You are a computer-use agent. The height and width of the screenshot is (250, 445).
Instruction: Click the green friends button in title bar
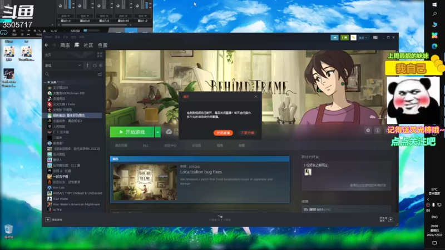[344, 37]
